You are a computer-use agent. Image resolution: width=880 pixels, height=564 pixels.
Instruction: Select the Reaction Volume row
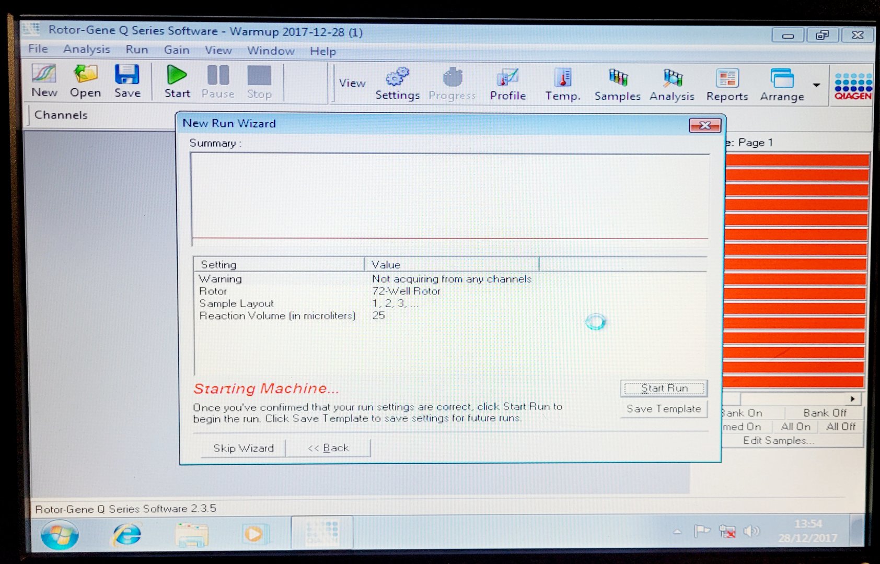point(450,315)
